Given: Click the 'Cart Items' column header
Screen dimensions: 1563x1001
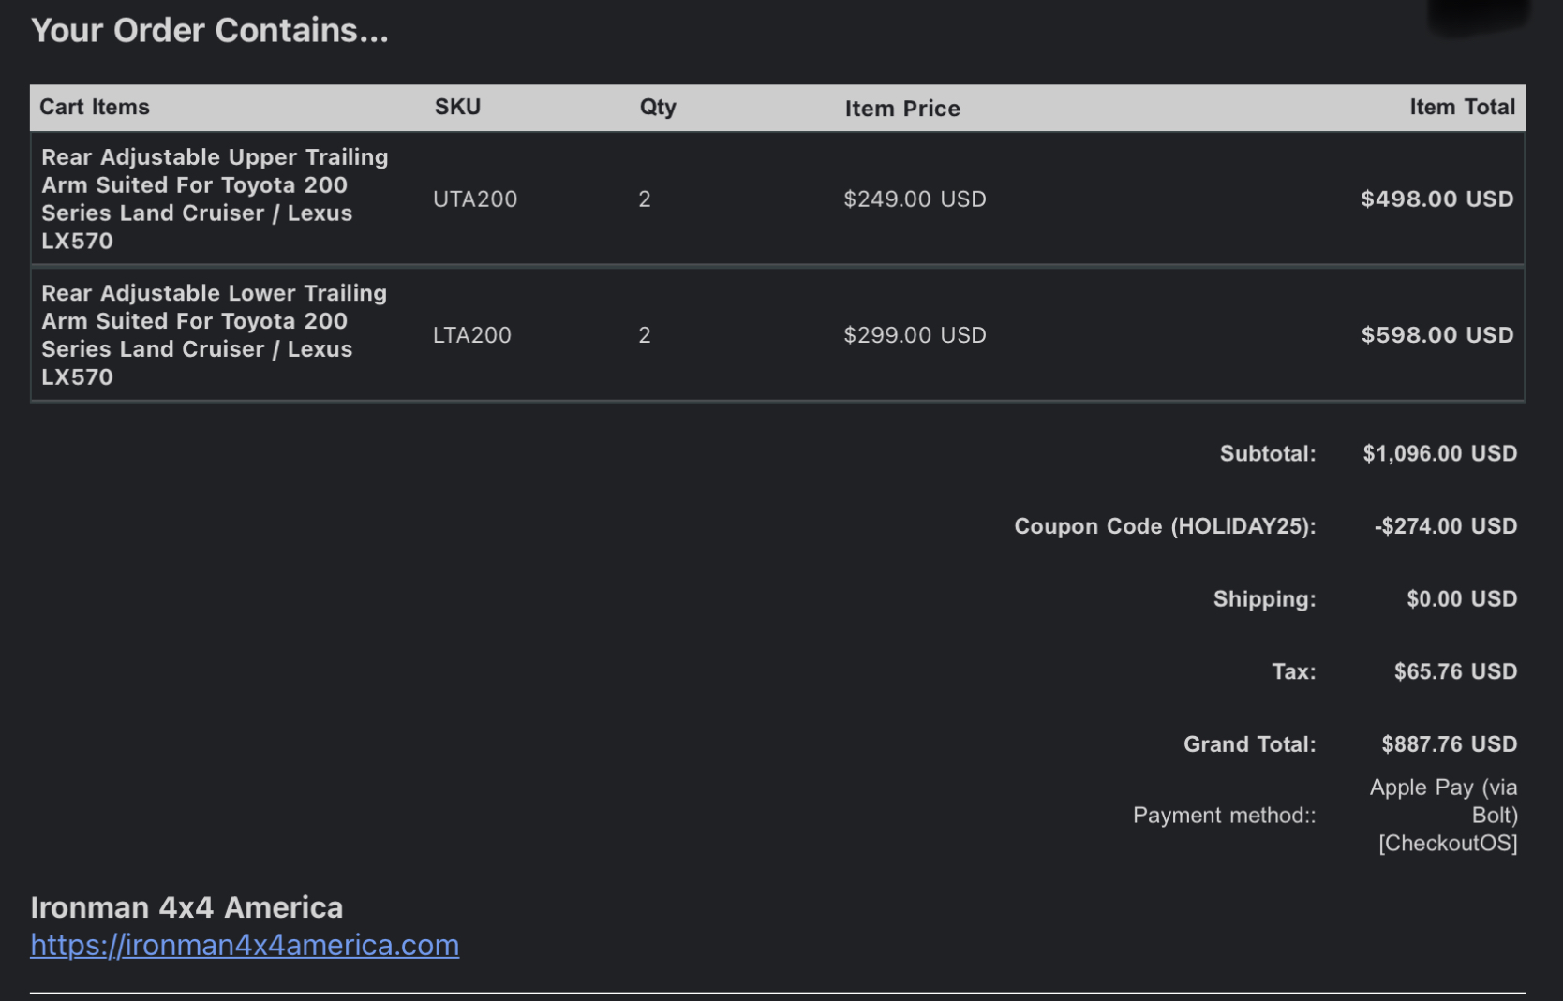Looking at the screenshot, I should pos(95,107).
